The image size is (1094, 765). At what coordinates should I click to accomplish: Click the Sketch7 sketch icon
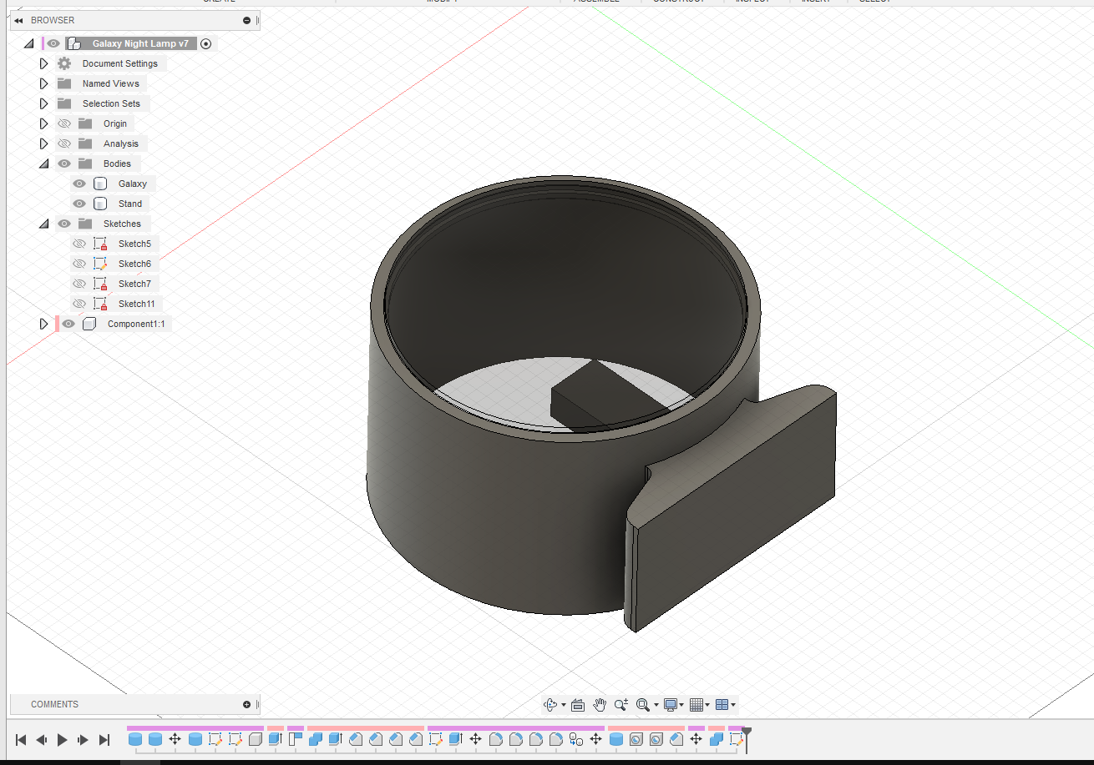pyautogui.click(x=100, y=284)
